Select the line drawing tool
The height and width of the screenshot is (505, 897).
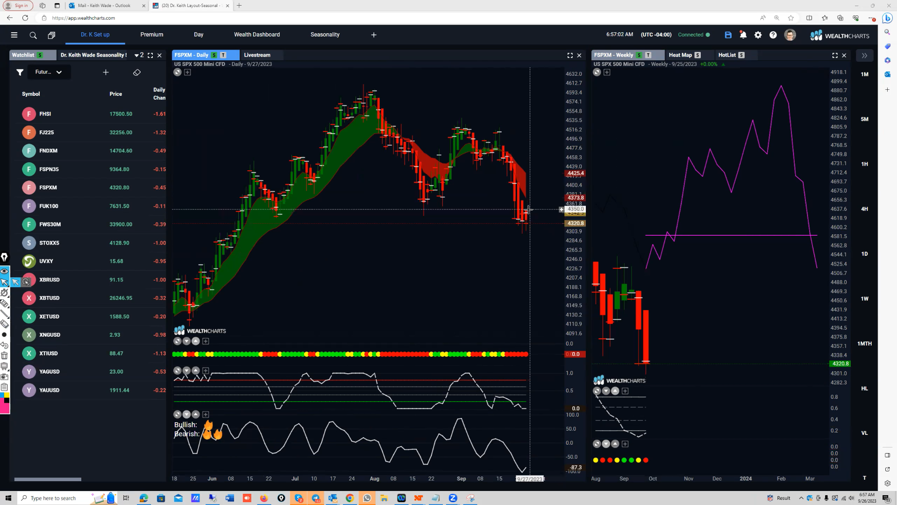4,313
